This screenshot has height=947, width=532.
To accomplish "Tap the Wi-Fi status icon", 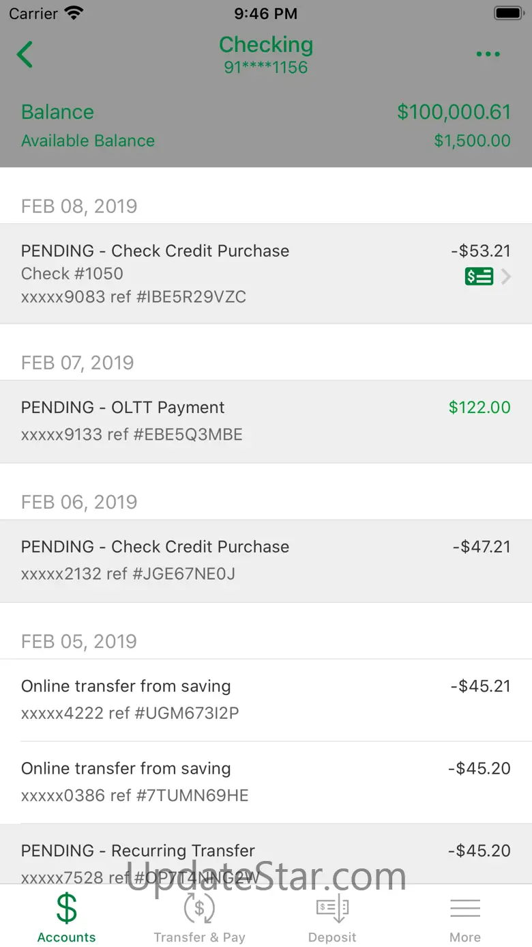I will [73, 13].
